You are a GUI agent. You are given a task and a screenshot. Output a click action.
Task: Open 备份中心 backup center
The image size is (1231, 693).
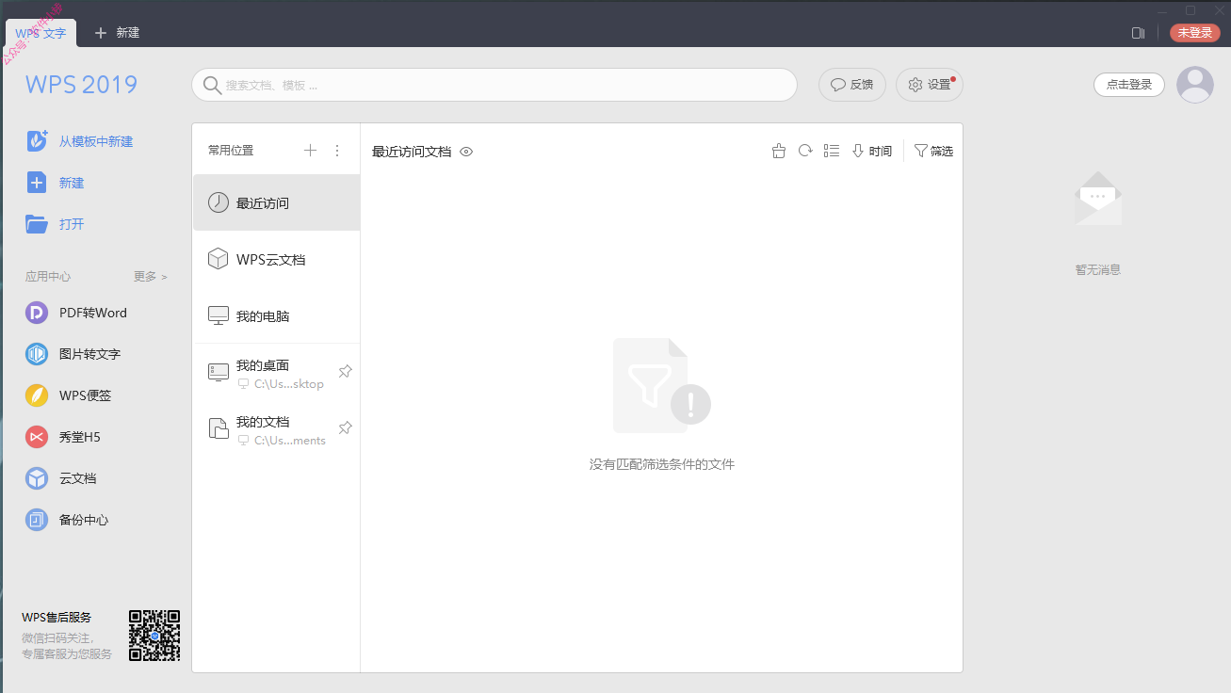68,520
